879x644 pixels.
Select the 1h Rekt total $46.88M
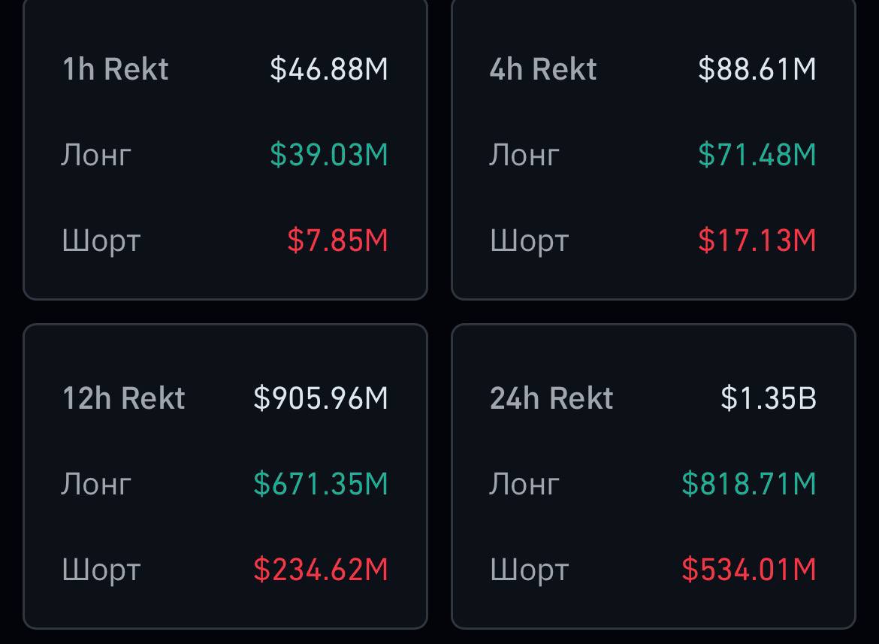tap(329, 69)
